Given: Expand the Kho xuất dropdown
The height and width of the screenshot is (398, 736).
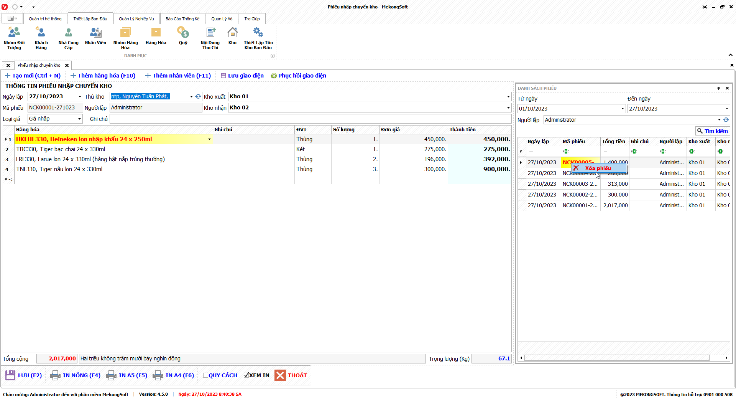Looking at the screenshot, I should click(508, 97).
